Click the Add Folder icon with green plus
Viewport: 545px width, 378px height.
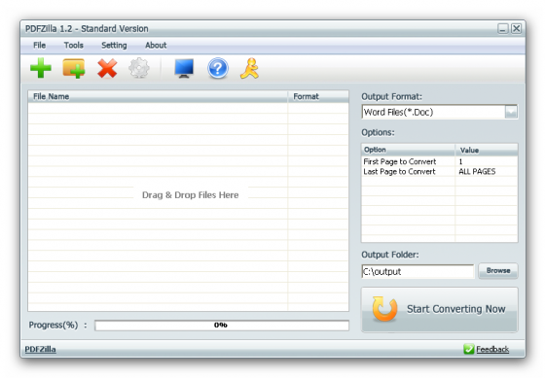74,68
